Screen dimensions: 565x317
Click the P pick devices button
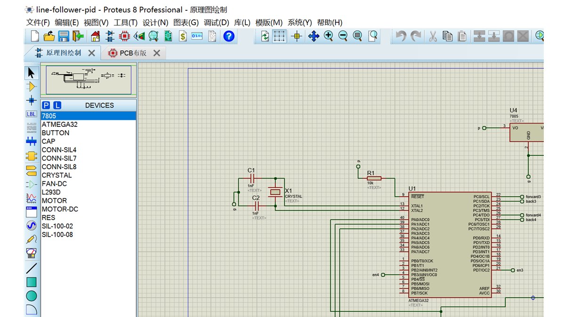click(x=46, y=105)
